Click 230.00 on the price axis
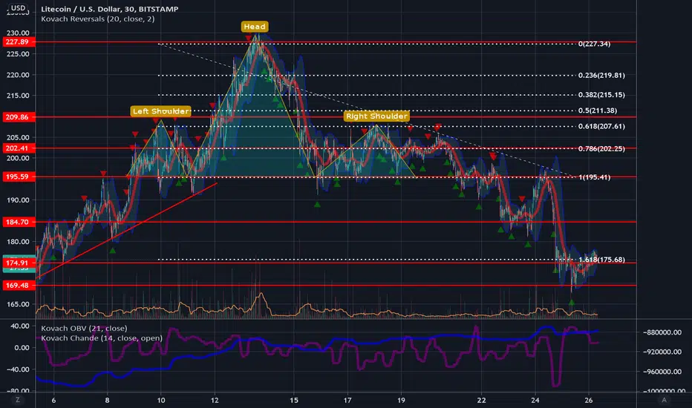Viewport: 692px width, 408px height. [x=18, y=33]
